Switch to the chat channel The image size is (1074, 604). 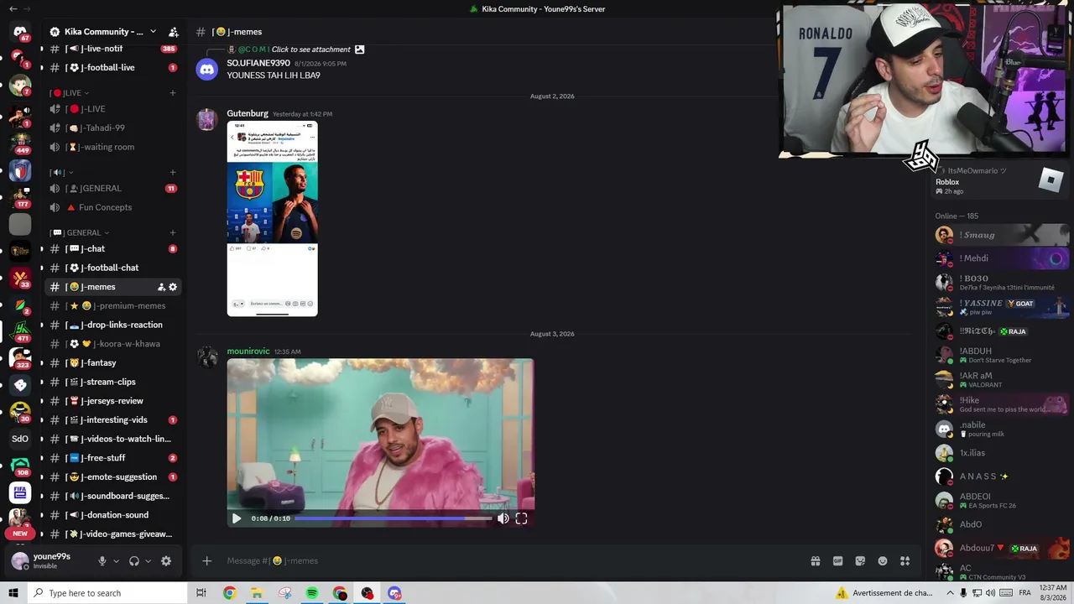113,249
